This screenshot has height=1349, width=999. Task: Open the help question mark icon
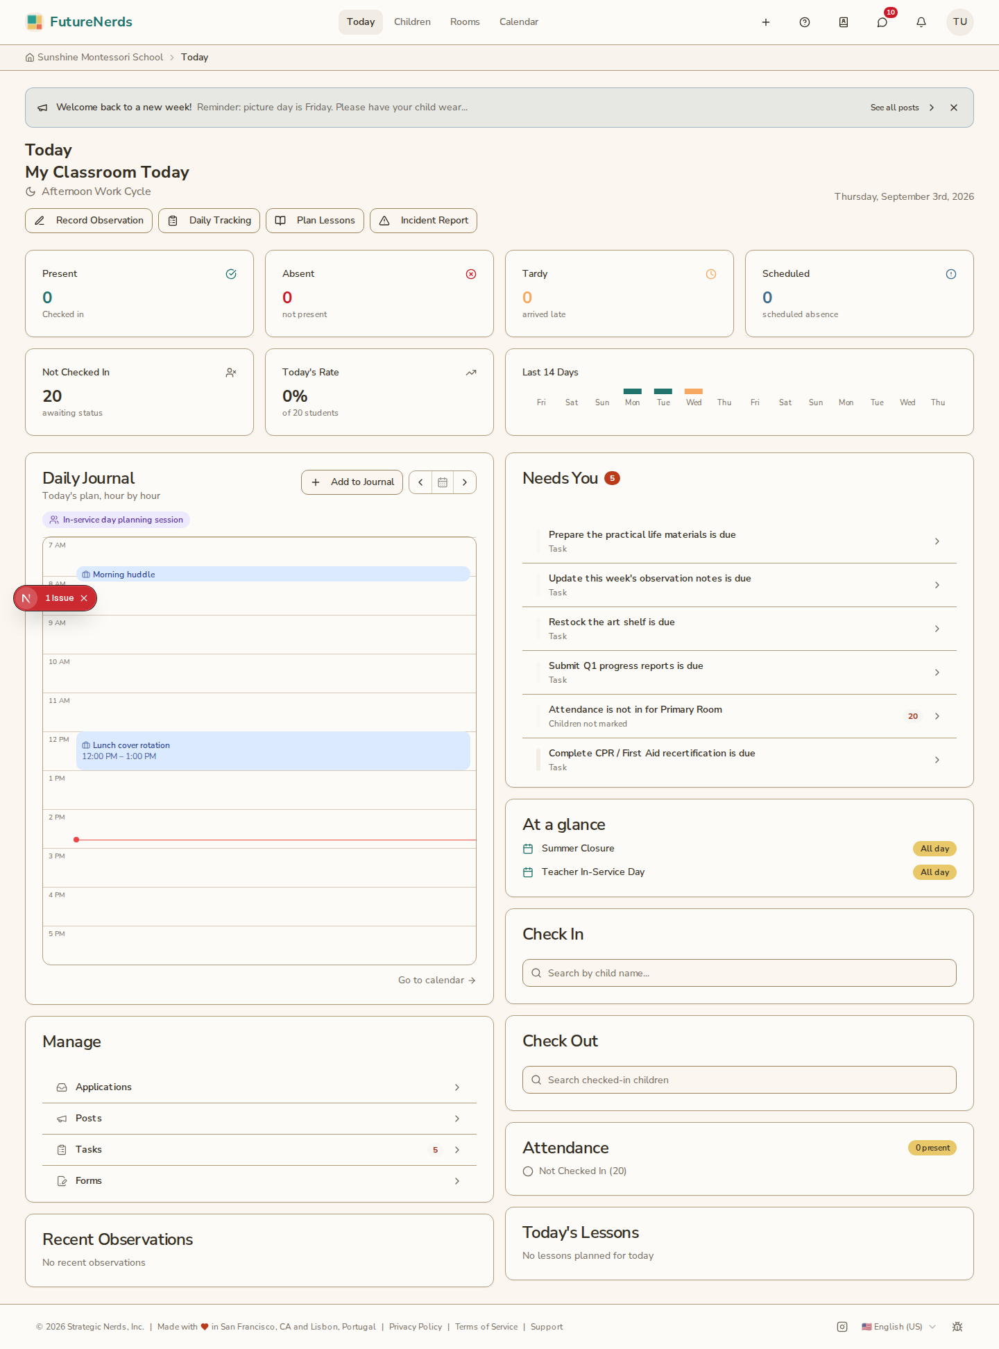click(x=805, y=22)
